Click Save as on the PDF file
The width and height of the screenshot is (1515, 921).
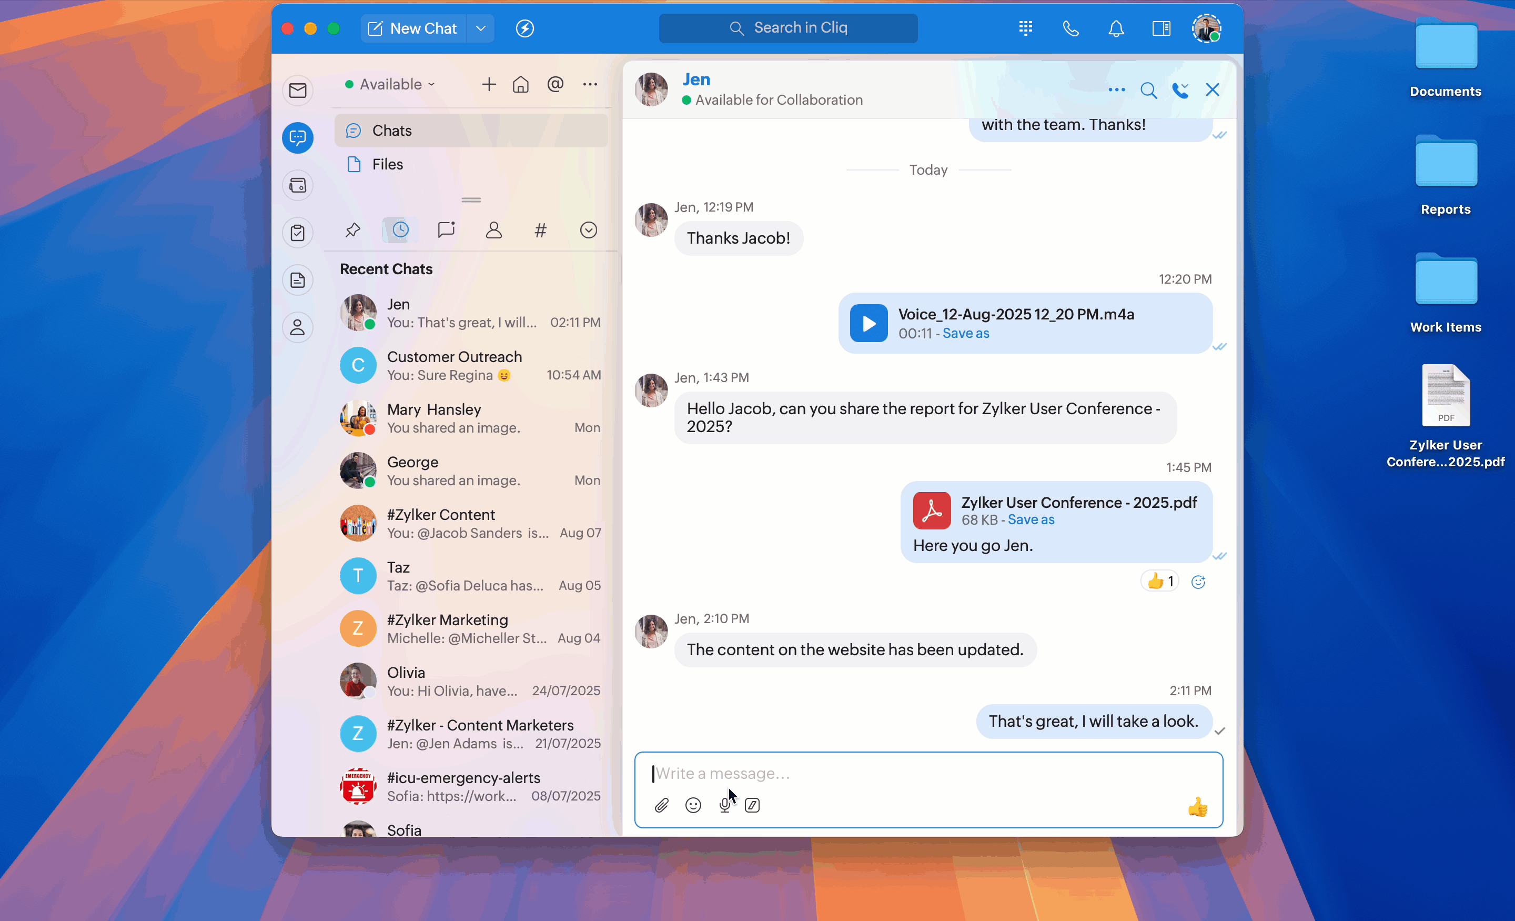(x=1031, y=519)
